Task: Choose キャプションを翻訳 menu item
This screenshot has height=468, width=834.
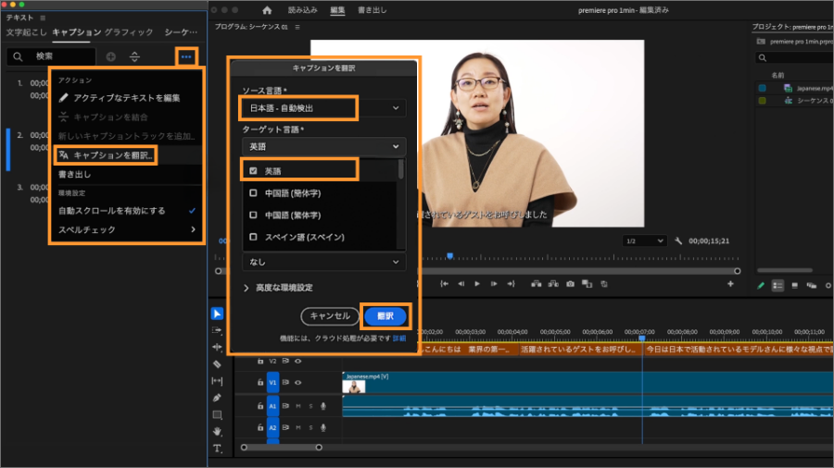Action: [127, 155]
